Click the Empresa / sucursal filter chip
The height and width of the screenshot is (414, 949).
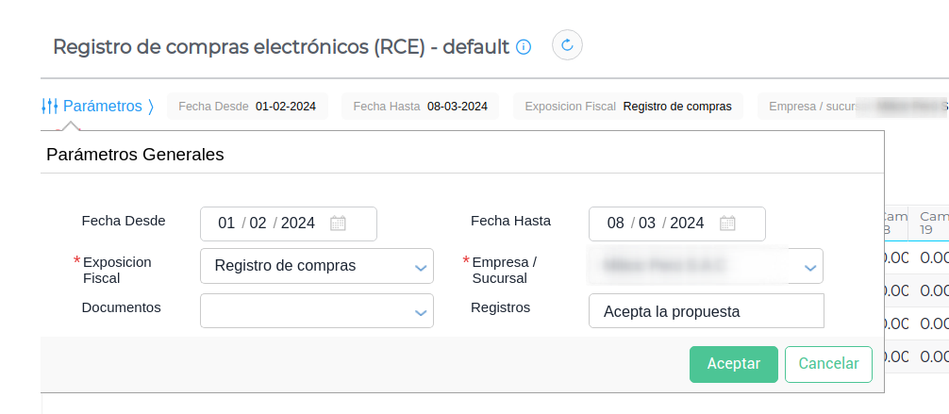[x=849, y=107]
